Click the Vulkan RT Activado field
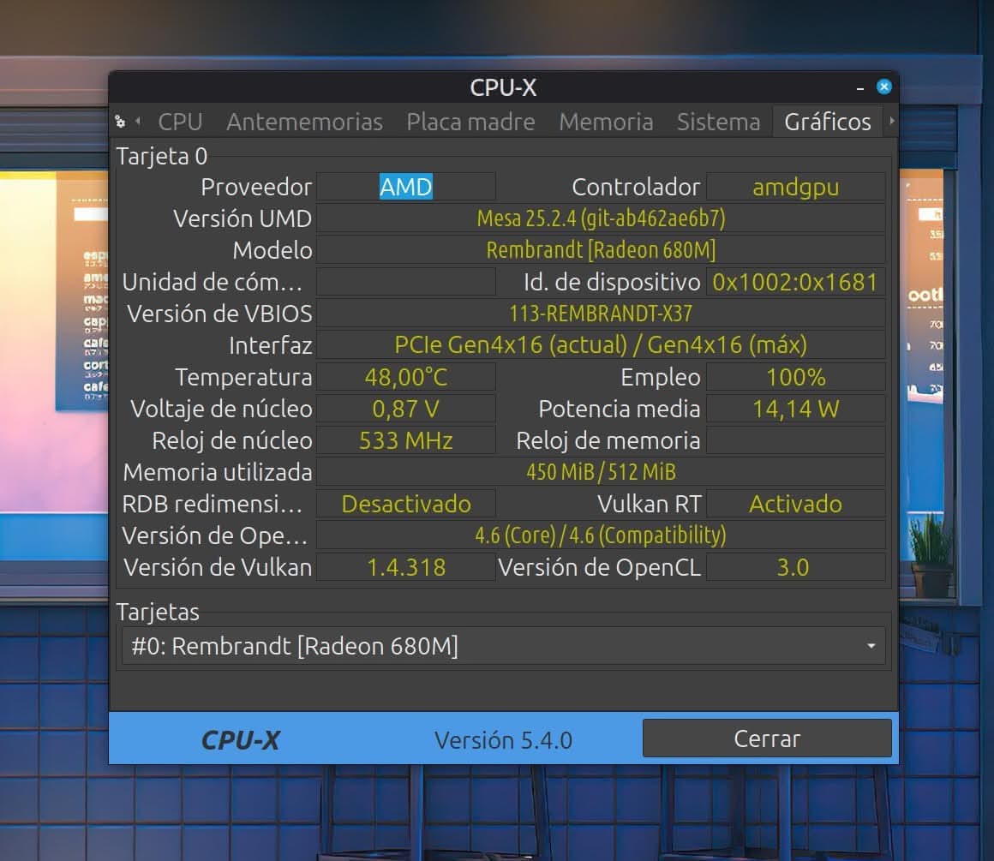994x861 pixels. tap(795, 504)
